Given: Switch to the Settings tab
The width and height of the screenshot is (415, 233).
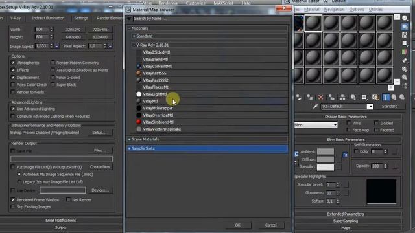Looking at the screenshot, I should [x=81, y=18].
